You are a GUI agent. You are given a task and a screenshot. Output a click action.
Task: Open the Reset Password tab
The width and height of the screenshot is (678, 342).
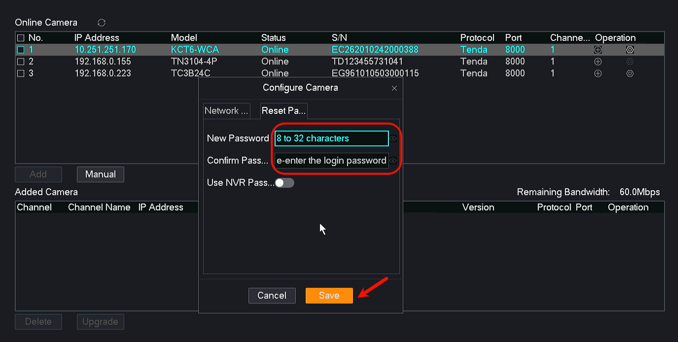(283, 111)
